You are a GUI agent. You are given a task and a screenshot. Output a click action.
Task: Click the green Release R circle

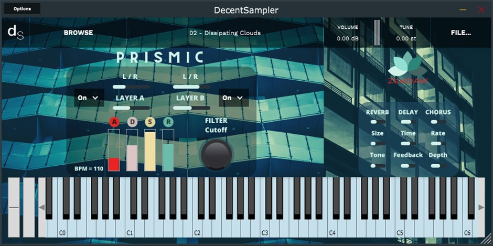[x=168, y=122]
